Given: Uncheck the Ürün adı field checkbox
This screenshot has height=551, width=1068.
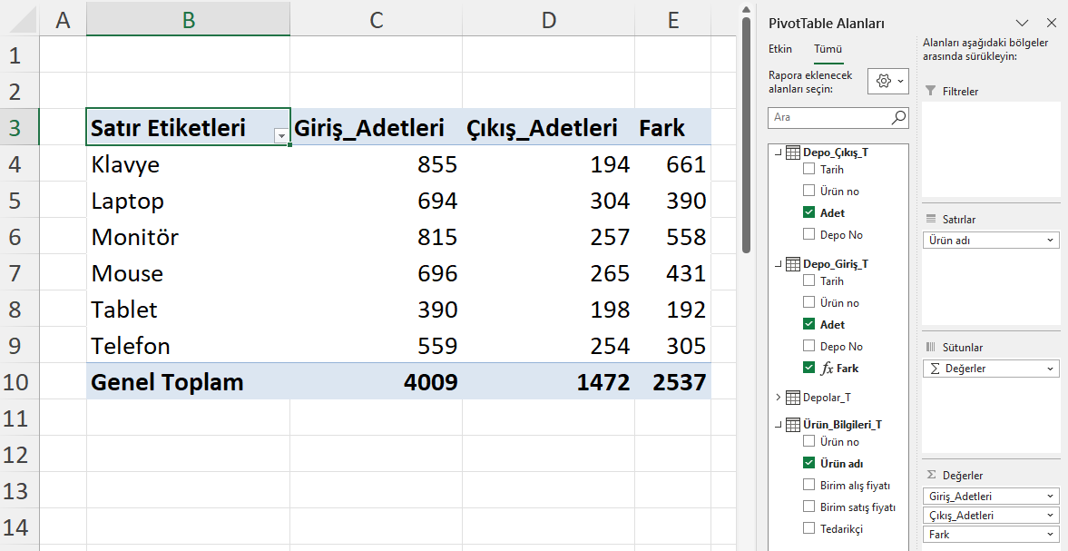Looking at the screenshot, I should tap(809, 463).
